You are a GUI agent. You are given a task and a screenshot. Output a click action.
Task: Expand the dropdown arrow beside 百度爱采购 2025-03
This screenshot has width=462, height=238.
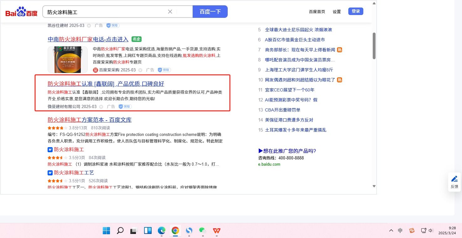(140, 70)
